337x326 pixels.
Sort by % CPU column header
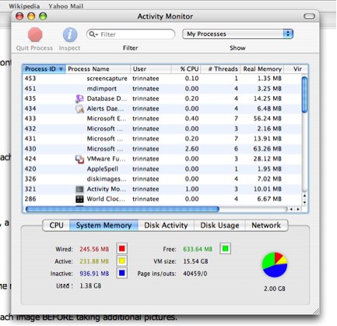point(186,69)
